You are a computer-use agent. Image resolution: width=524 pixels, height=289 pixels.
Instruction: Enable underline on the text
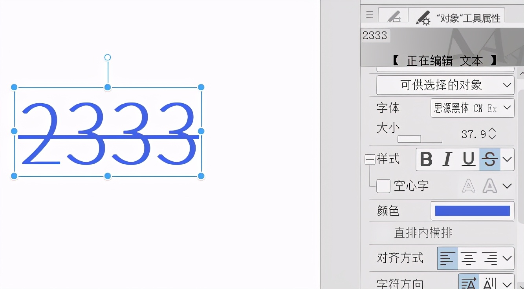[468, 159]
